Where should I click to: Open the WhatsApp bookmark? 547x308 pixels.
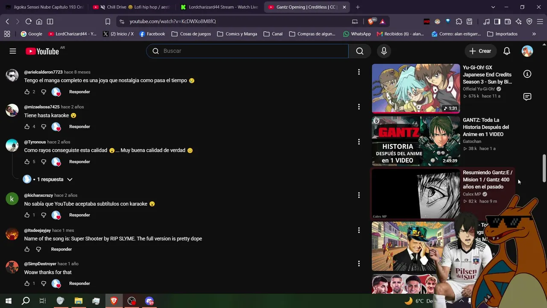tap(357, 34)
